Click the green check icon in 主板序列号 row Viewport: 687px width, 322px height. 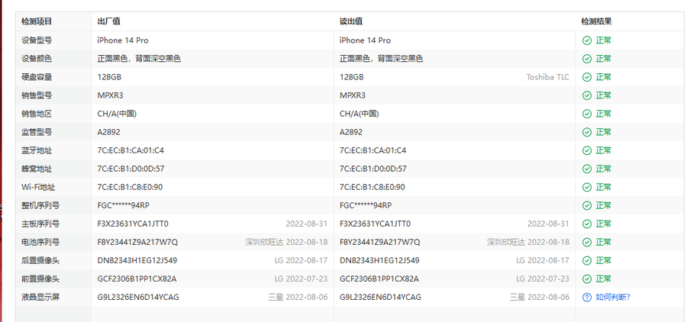click(x=587, y=224)
